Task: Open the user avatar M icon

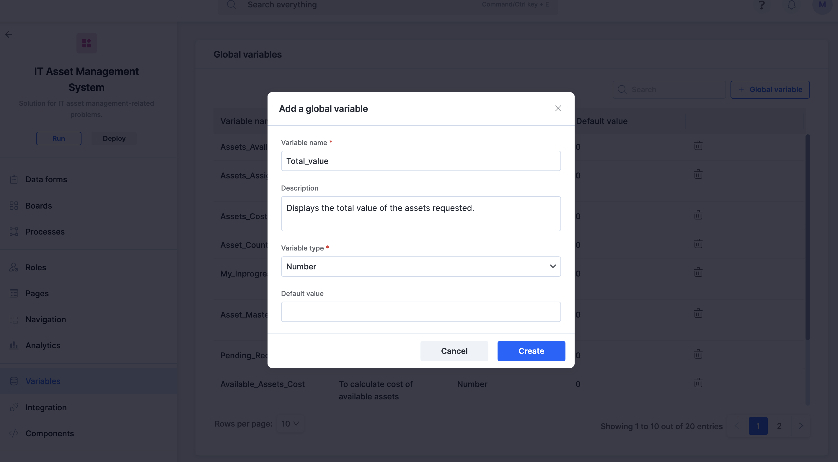Action: [822, 5]
